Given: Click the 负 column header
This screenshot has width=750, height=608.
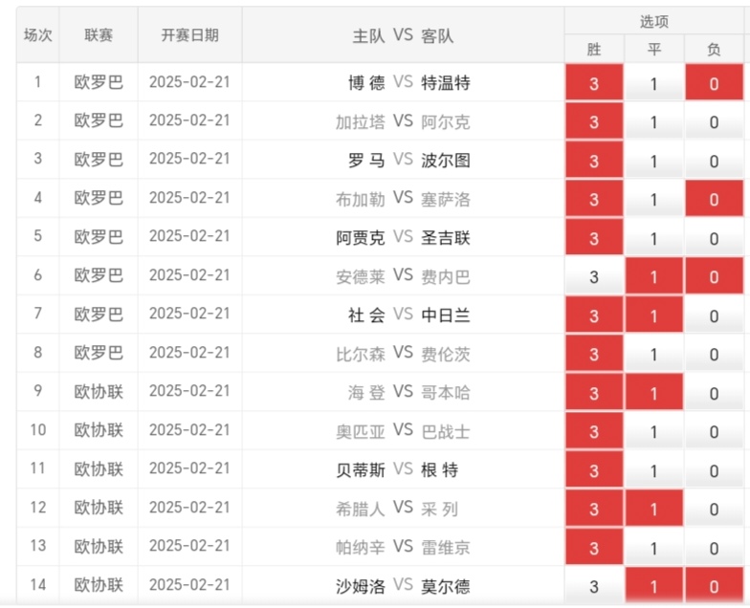Looking at the screenshot, I should (x=714, y=49).
